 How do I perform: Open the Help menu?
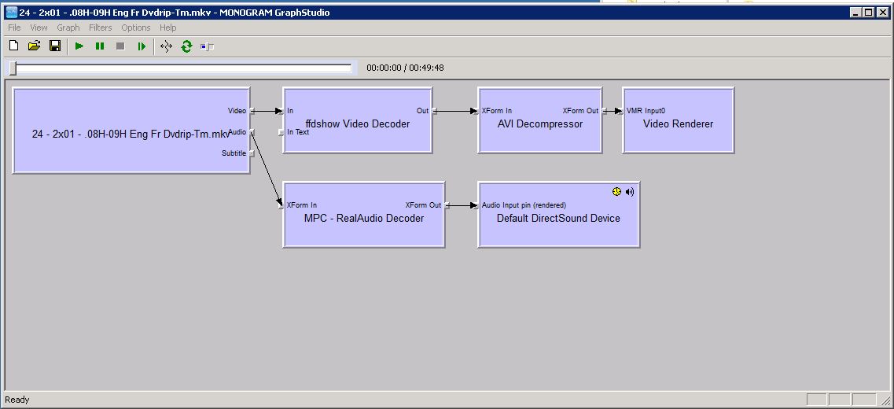pos(167,28)
